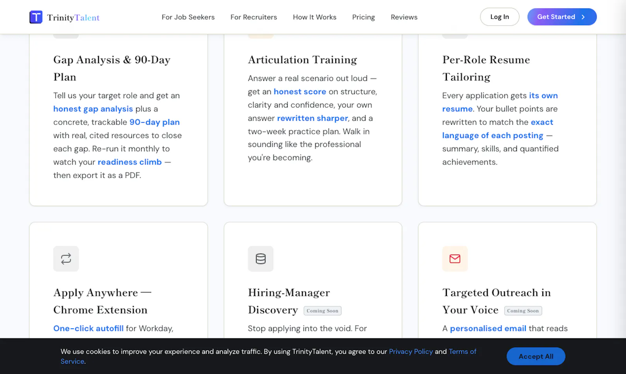Click the word "achievements." in Resume Tailoring card
This screenshot has width=626, height=374.
[x=470, y=162]
